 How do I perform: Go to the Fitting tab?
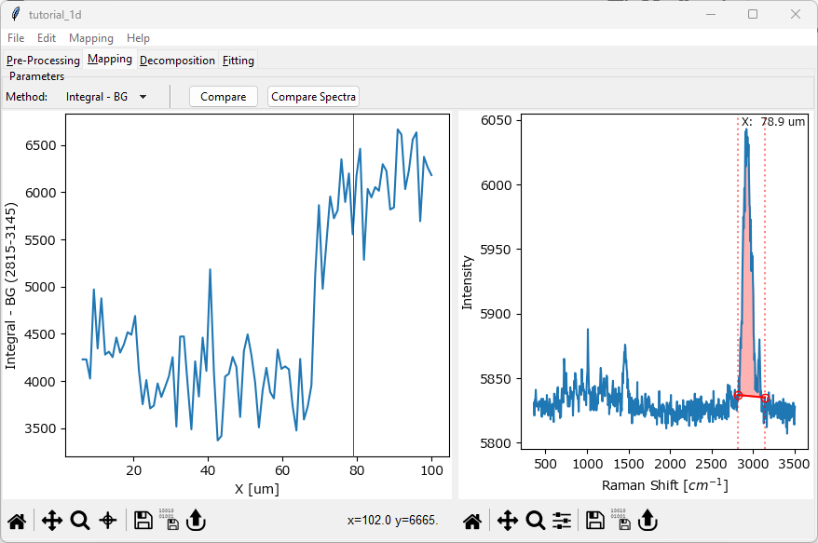click(239, 61)
